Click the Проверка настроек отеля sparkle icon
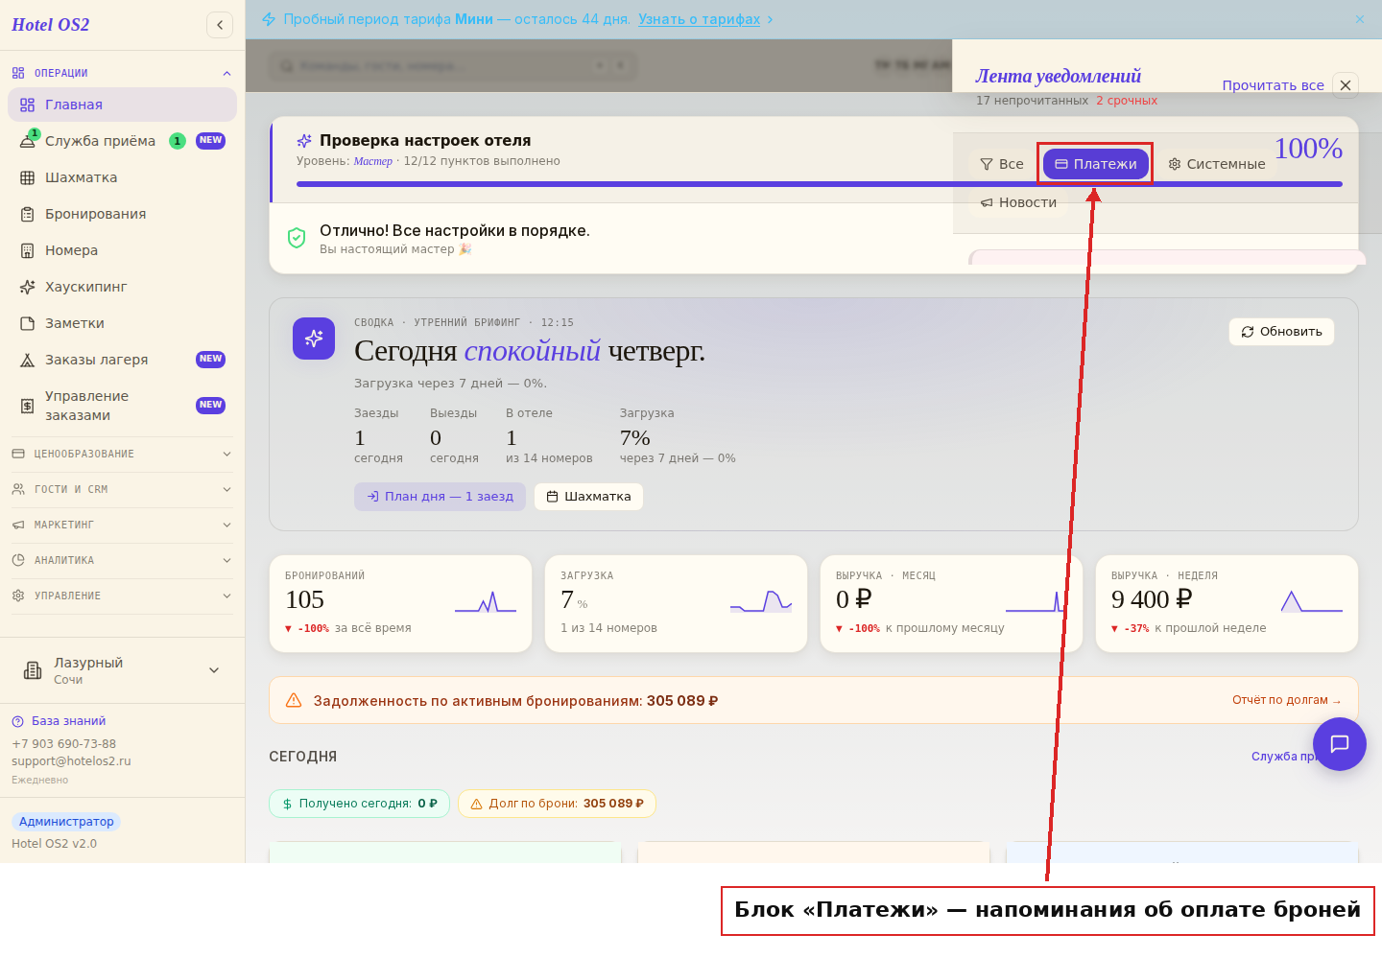The image size is (1382, 958). [304, 141]
